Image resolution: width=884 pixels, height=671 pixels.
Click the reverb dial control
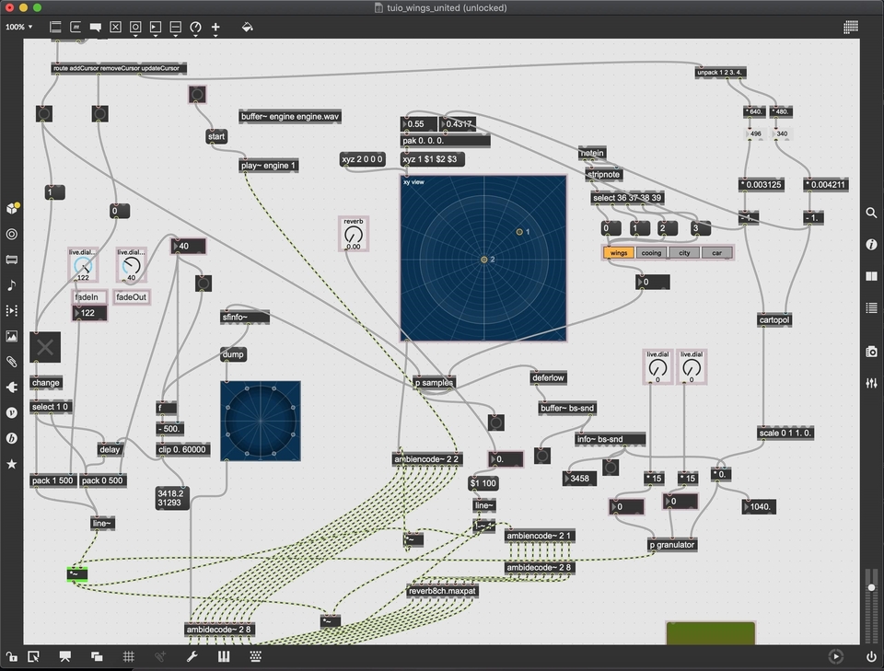pos(354,237)
